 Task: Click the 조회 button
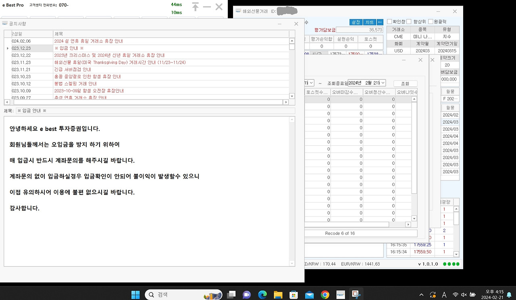tap(405, 84)
